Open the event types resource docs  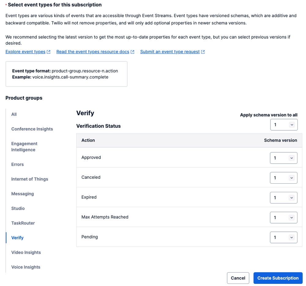92,51
